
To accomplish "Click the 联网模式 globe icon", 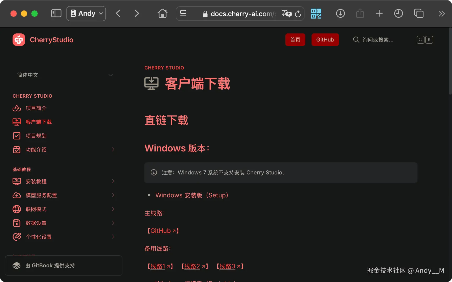I will 17,209.
